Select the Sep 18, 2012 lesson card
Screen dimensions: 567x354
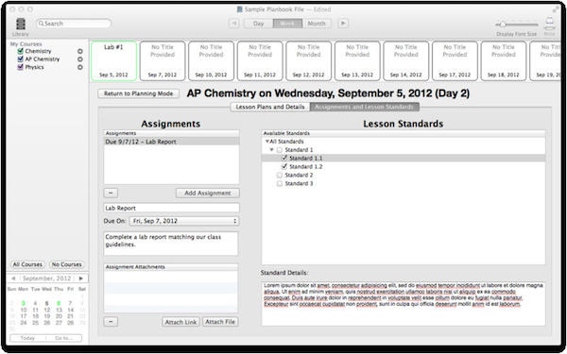[x=504, y=60]
